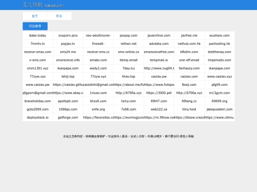This screenshot has height=192, width=257.
Task: Open one-off.email link
Action: click(189, 60)
